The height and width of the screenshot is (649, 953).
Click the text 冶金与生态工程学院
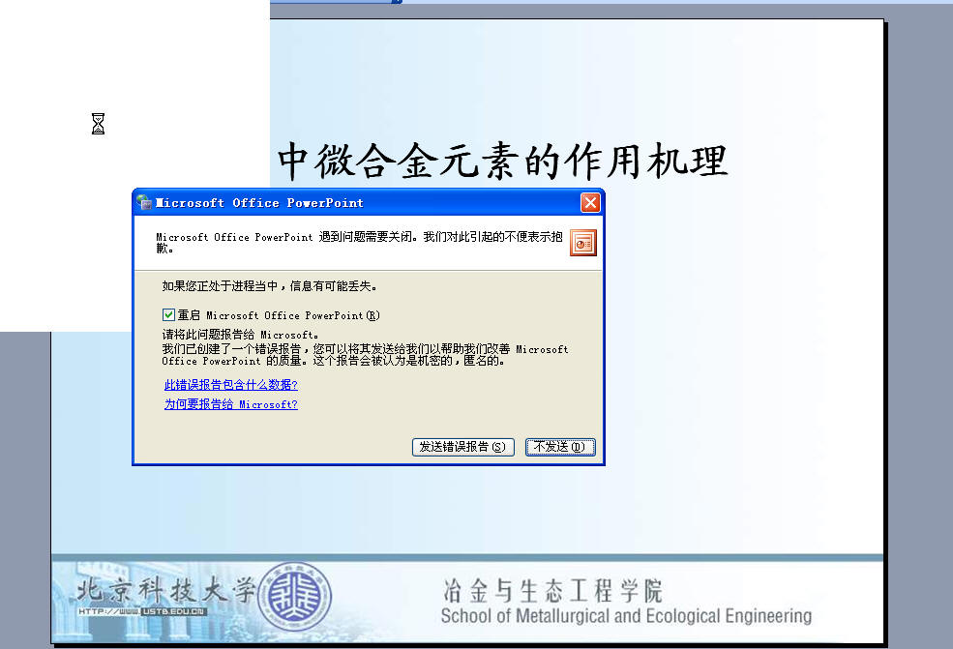pos(552,590)
